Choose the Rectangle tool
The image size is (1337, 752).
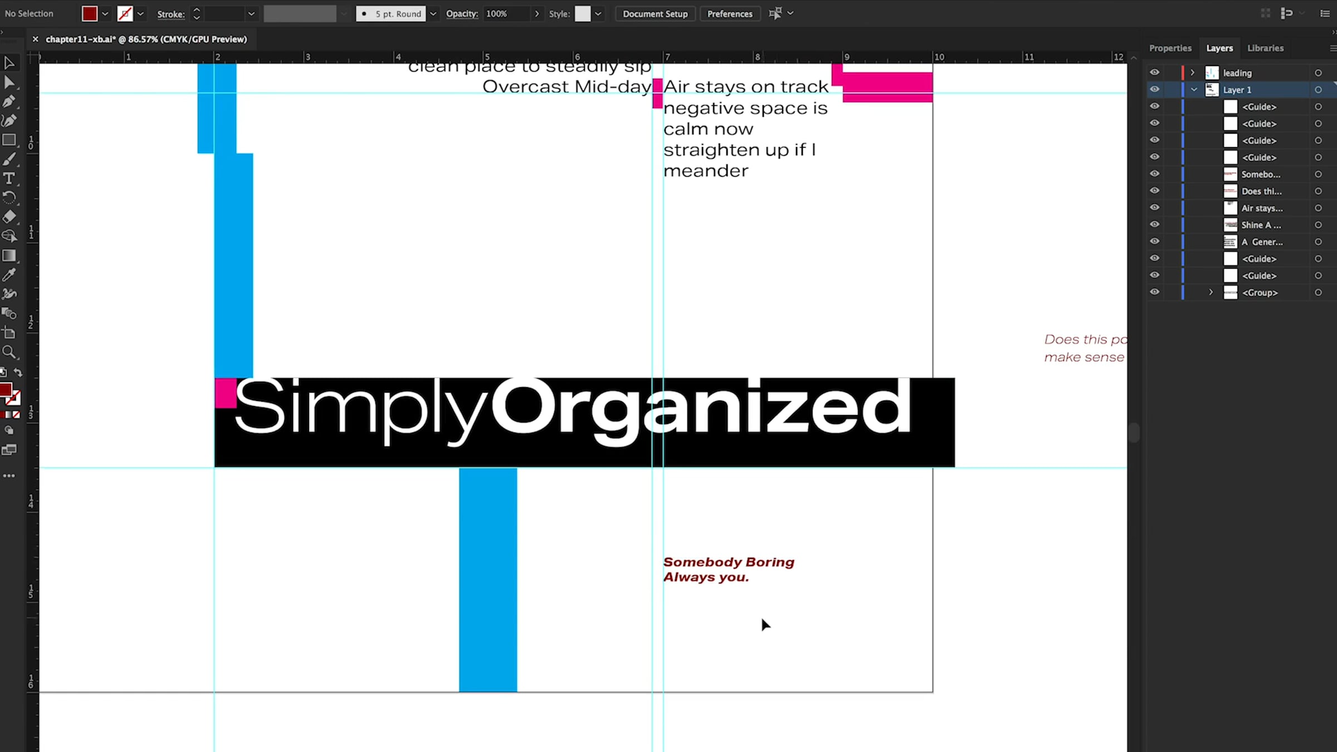pos(9,140)
